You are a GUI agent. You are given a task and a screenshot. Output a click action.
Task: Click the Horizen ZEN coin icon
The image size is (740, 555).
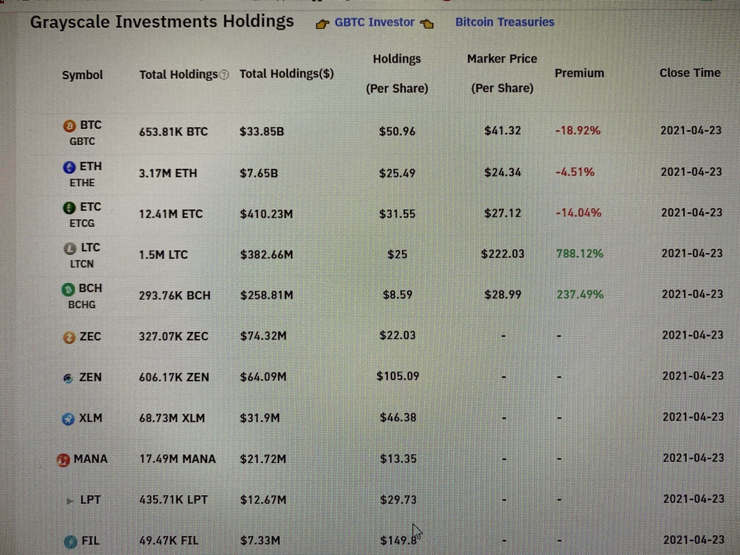(x=68, y=378)
